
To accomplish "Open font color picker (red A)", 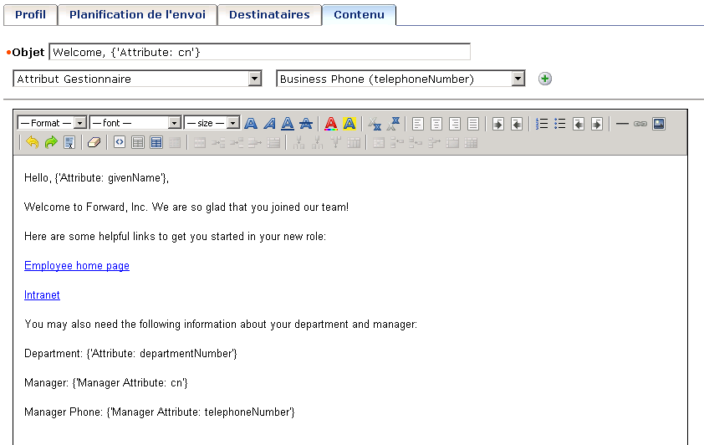I will 331,124.
